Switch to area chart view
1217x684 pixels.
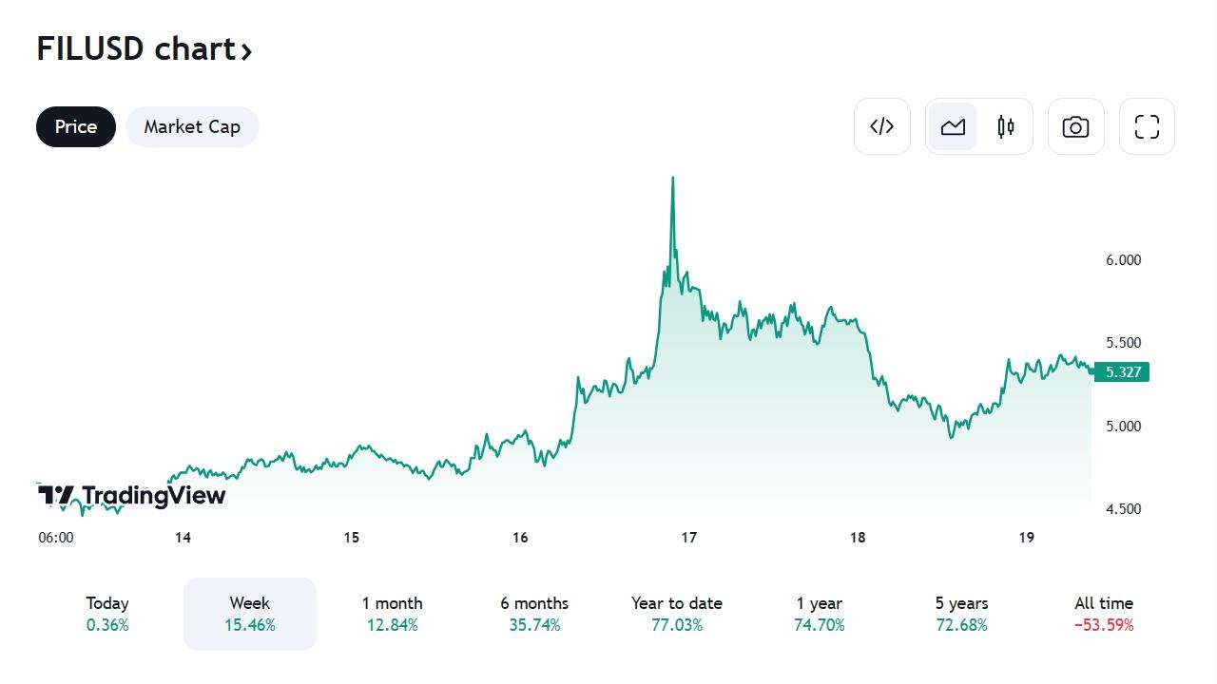[x=953, y=126]
